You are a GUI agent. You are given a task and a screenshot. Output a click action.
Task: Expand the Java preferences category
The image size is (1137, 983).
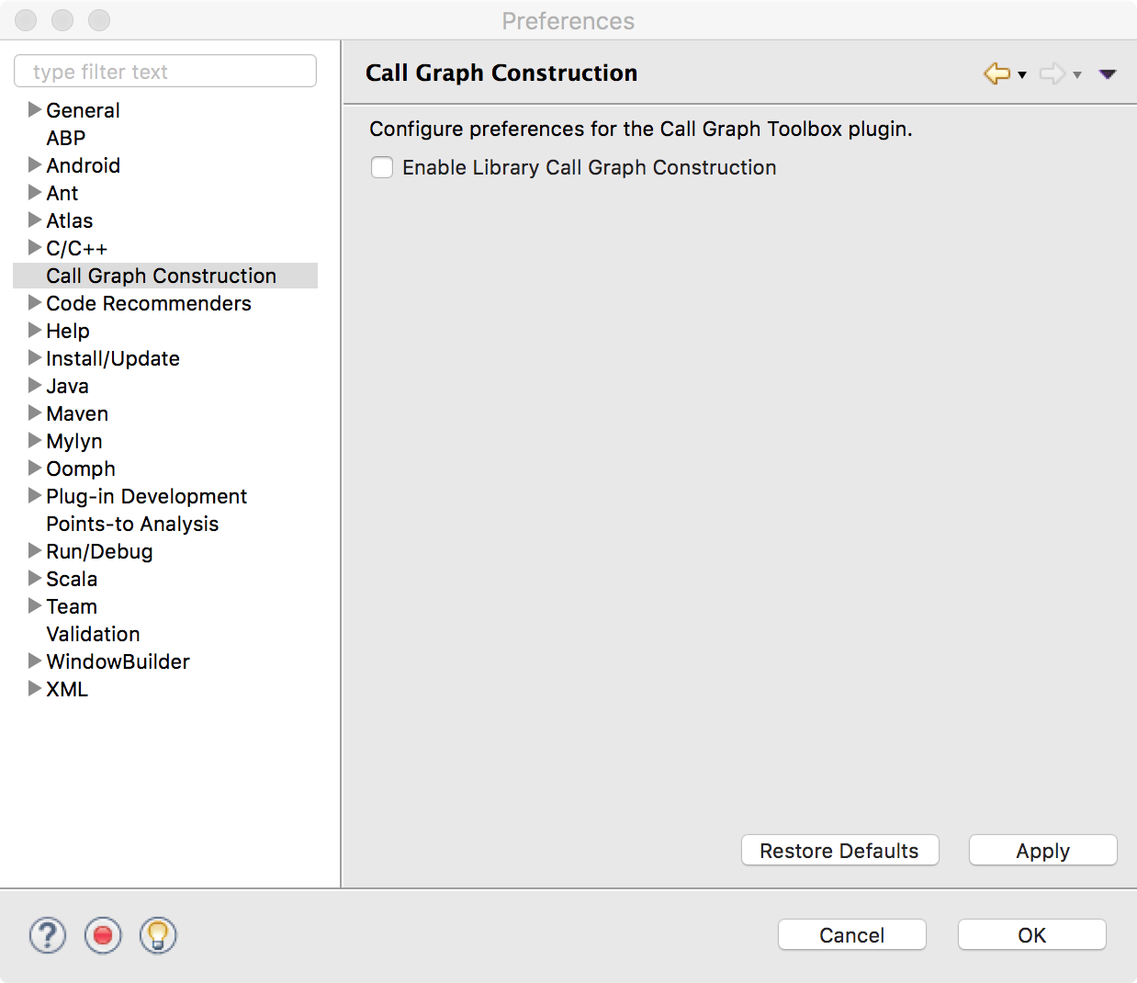[x=35, y=386]
